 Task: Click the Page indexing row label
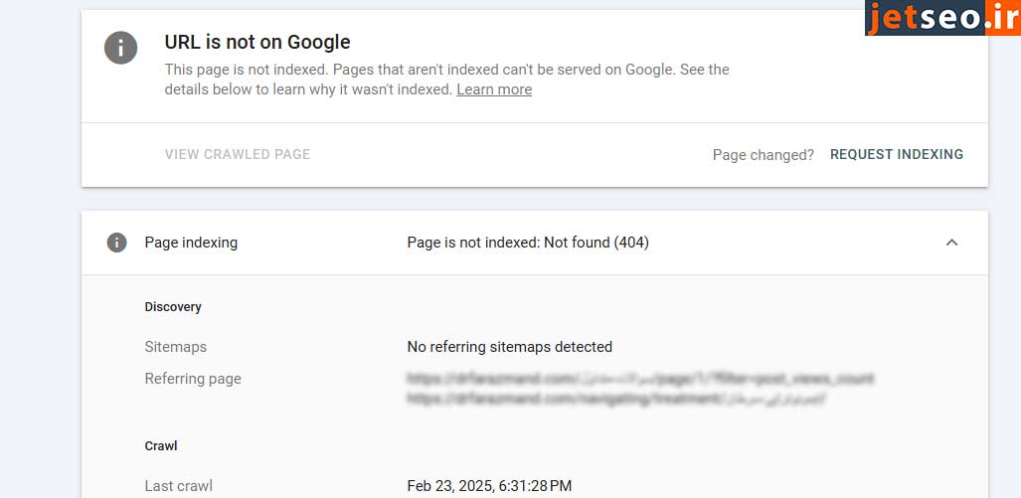[191, 243]
